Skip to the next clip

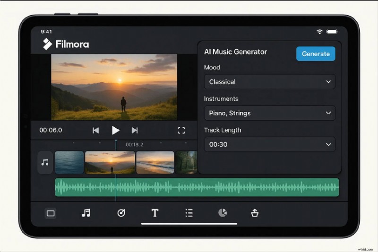pyautogui.click(x=135, y=130)
